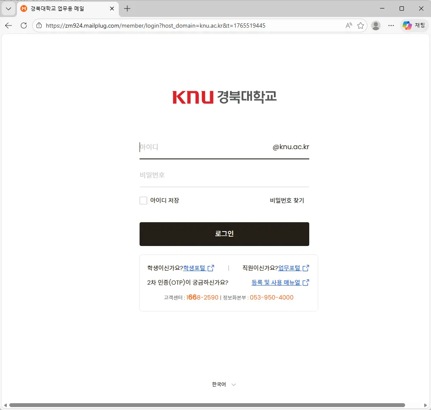Open the 한국어 language dropdown
The height and width of the screenshot is (410, 431).
coord(224,384)
